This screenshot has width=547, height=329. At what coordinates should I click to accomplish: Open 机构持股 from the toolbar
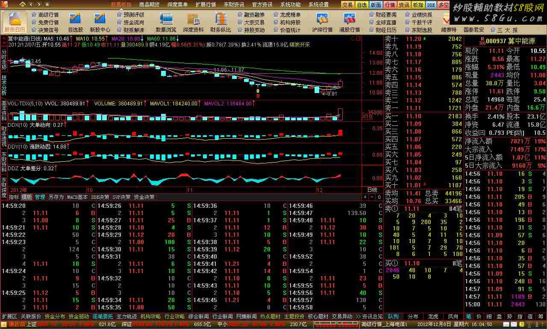pos(287,22)
